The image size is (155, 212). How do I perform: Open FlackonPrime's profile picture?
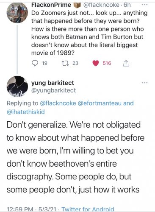17,13
